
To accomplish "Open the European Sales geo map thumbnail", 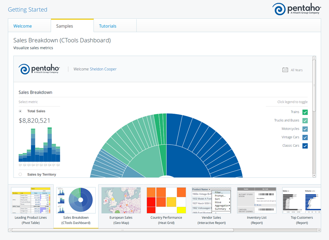I will coord(121,201).
